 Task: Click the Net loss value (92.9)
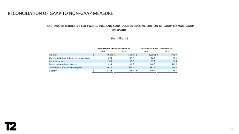(x=108, y=54)
